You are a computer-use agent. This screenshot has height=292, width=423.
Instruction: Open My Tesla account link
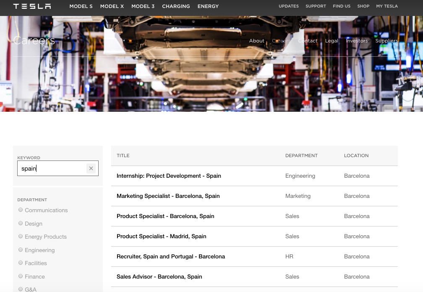(x=387, y=6)
